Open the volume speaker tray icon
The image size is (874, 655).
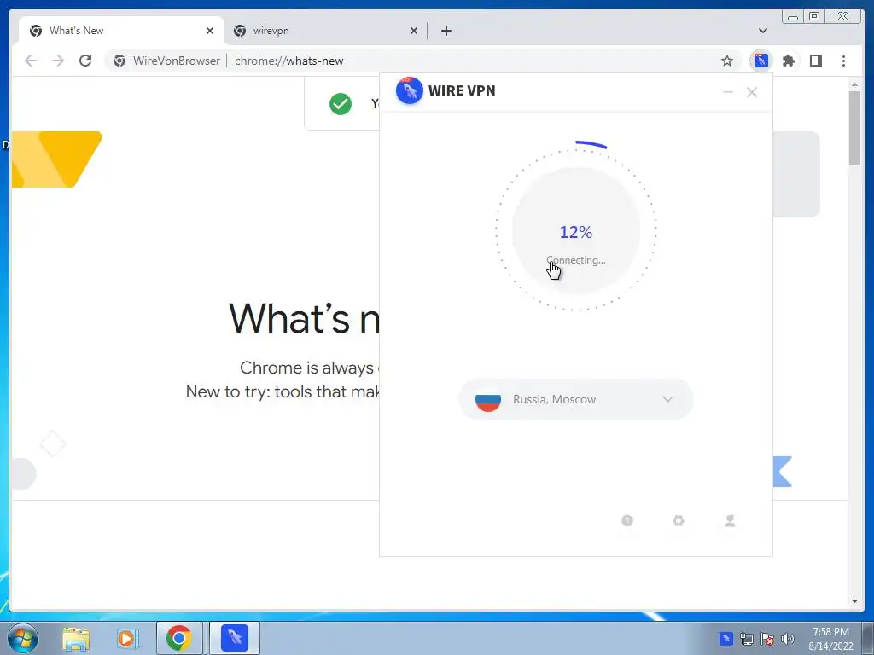[x=788, y=639]
